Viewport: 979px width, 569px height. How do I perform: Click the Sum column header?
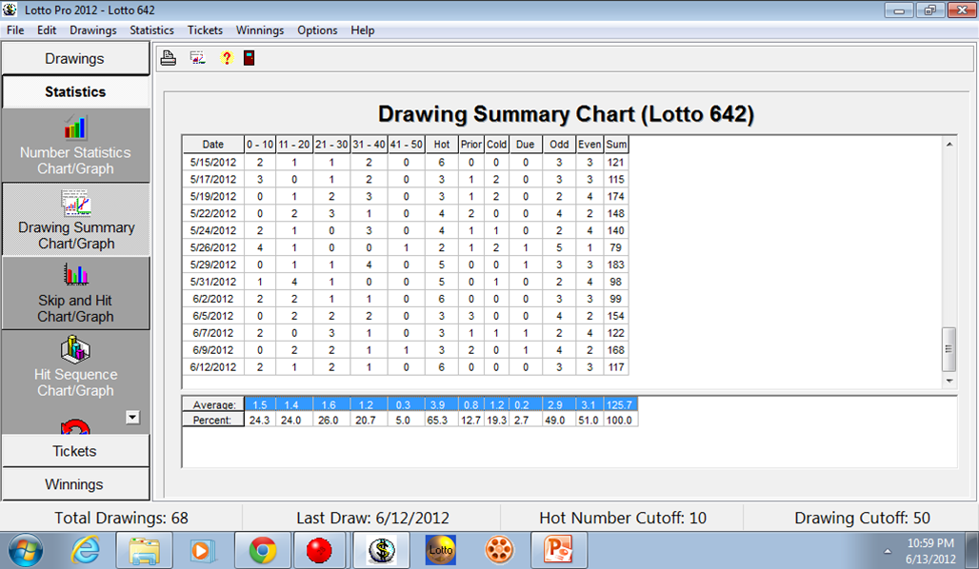tap(616, 144)
